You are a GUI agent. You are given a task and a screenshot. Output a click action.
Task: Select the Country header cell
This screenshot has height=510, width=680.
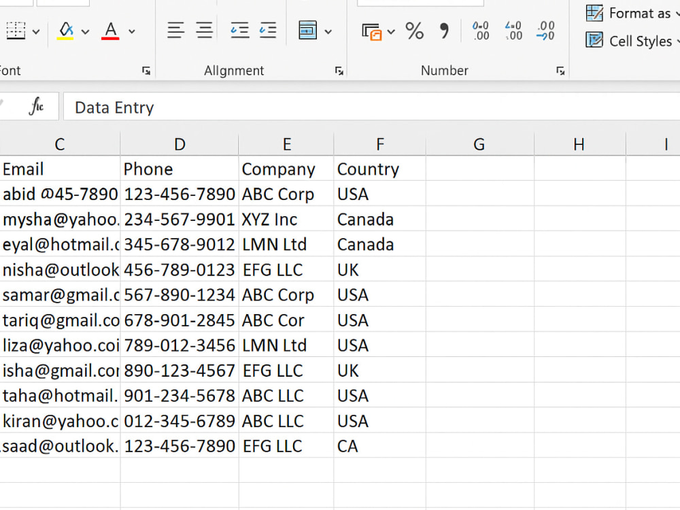click(x=380, y=169)
